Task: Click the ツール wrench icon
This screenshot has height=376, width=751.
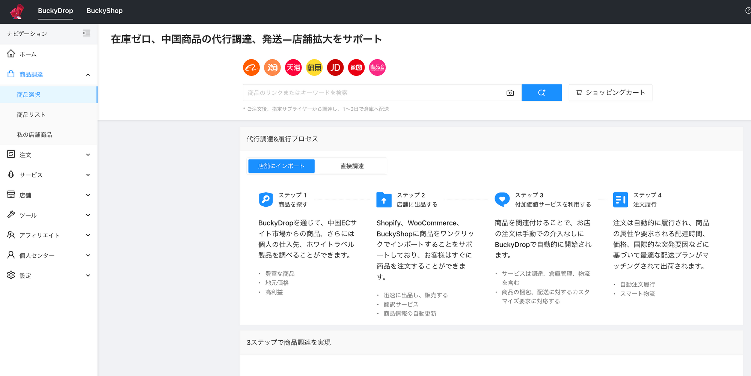Action: coord(11,215)
